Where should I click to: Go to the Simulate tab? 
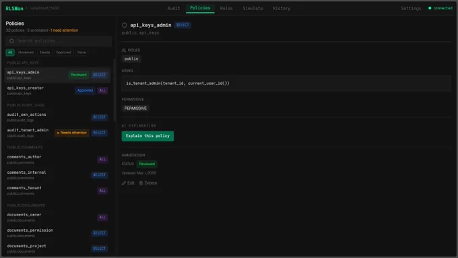pyautogui.click(x=253, y=8)
